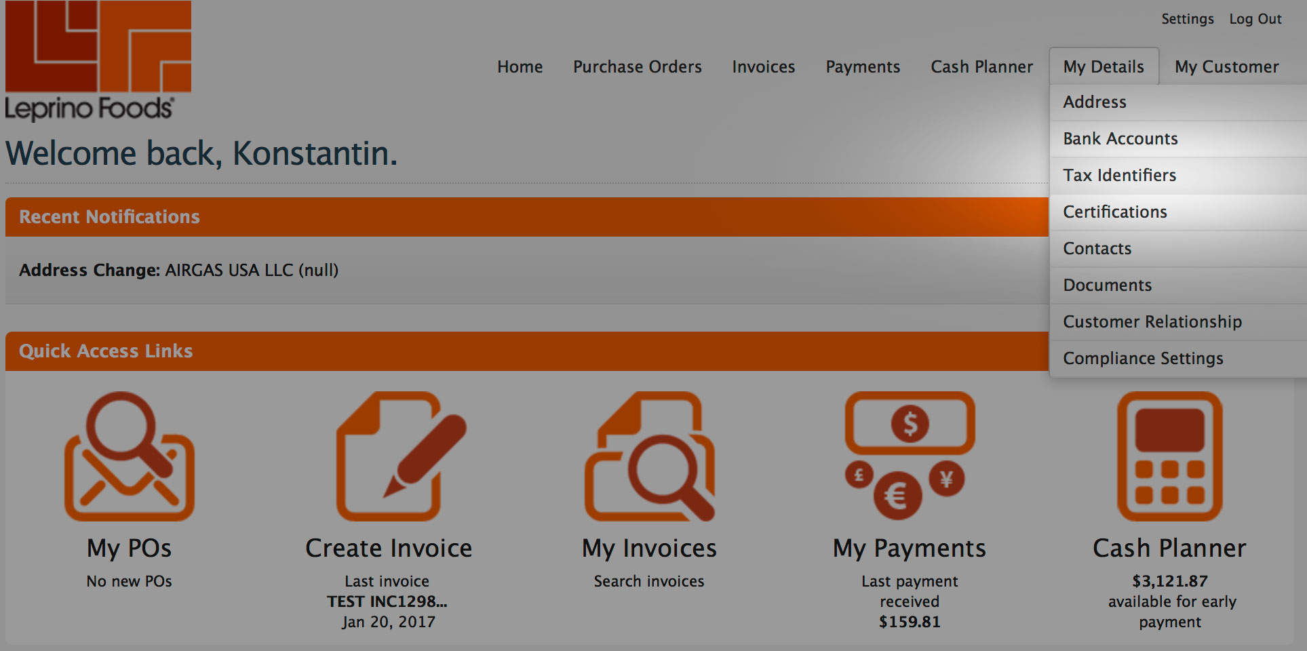This screenshot has height=651, width=1307.
Task: Click the '$159.81' last payment amount
Action: tap(910, 622)
